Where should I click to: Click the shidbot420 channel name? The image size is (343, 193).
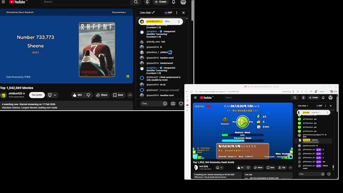[16, 94]
